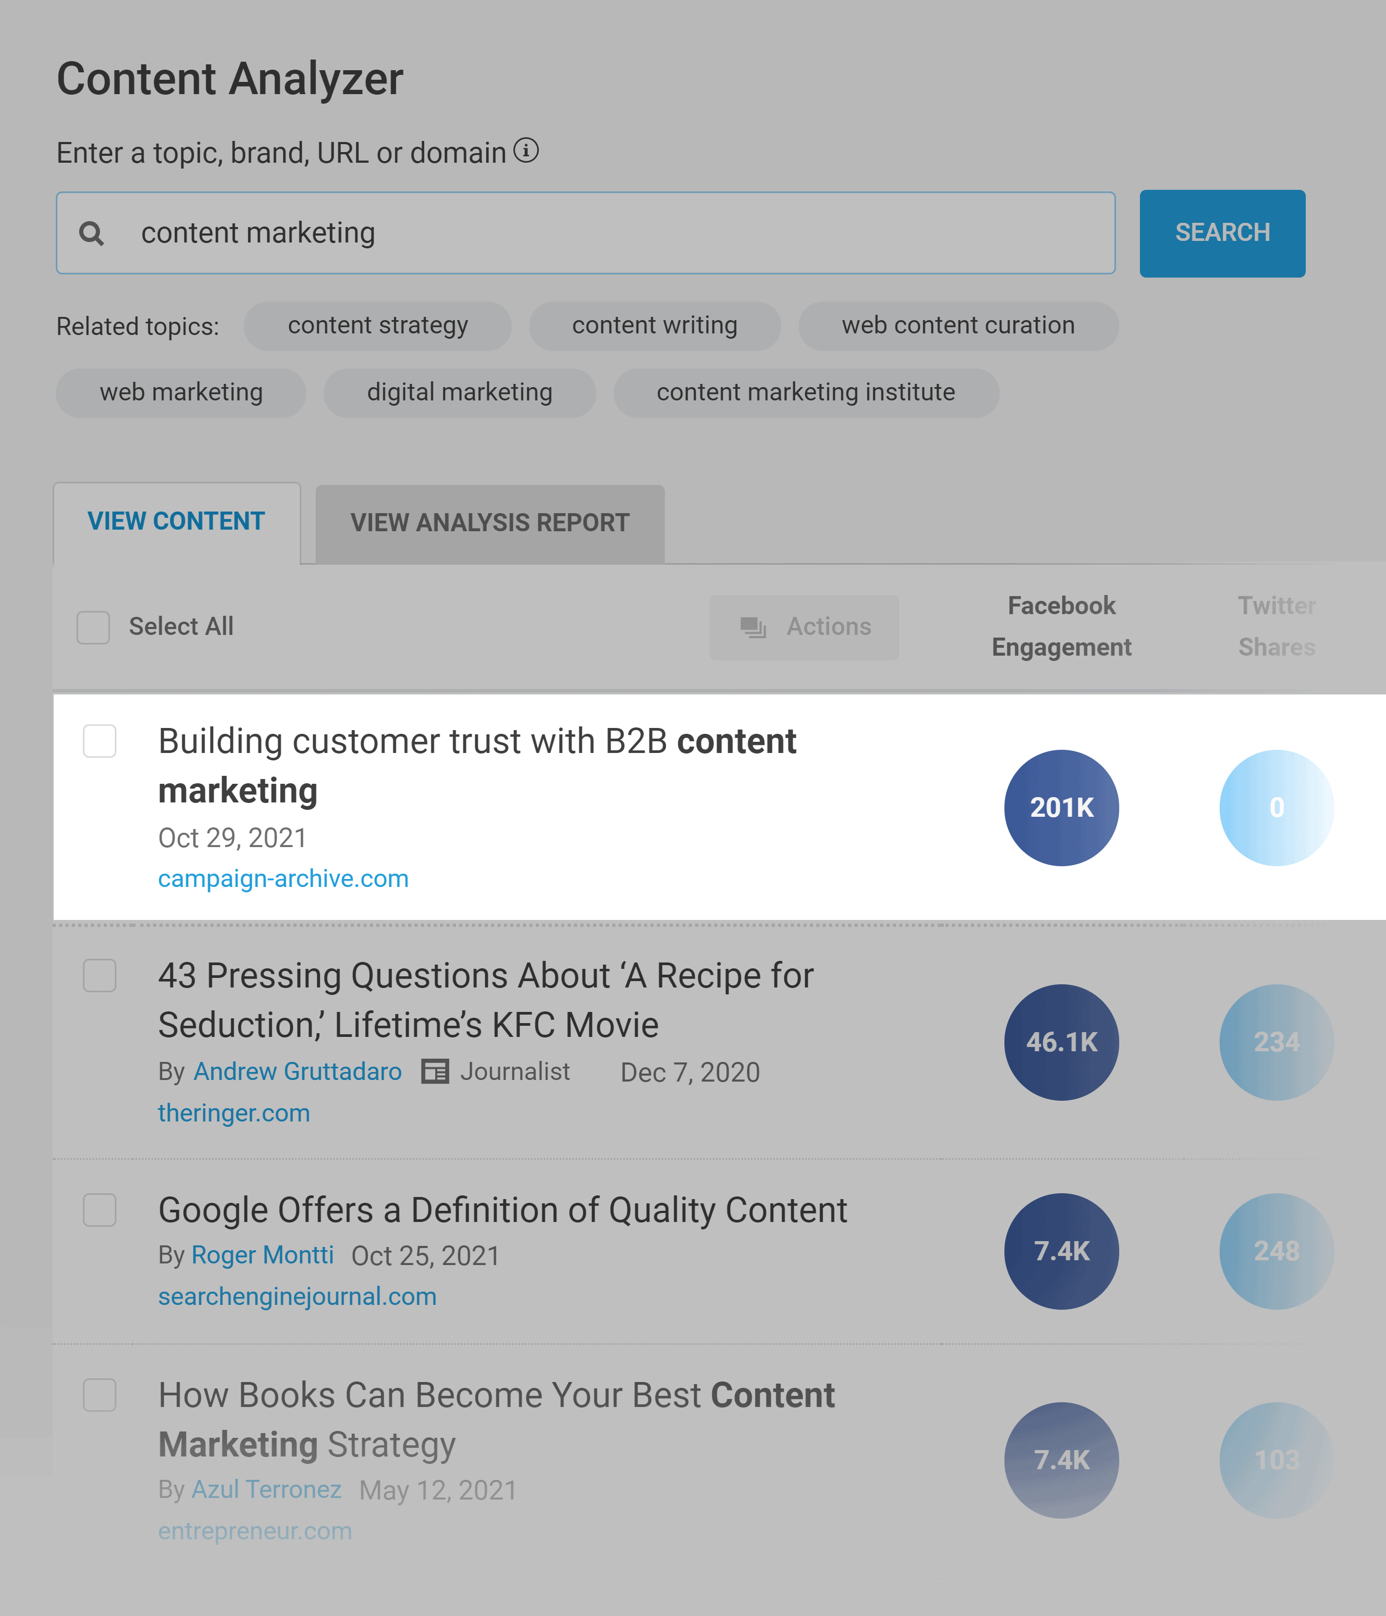The width and height of the screenshot is (1386, 1616).
Task: Click the blue SEARCH button
Action: click(x=1222, y=233)
